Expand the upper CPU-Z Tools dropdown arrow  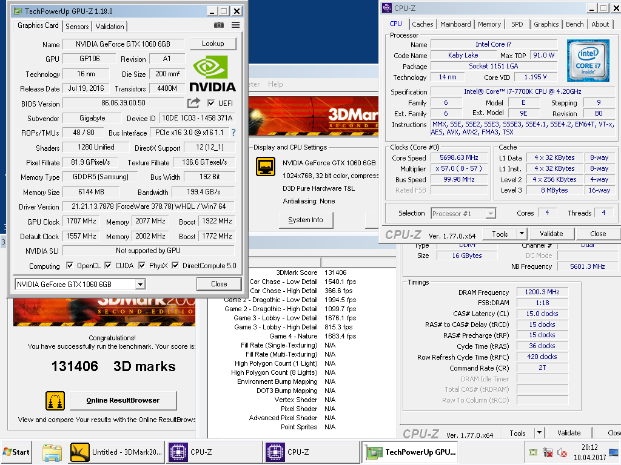tap(522, 234)
